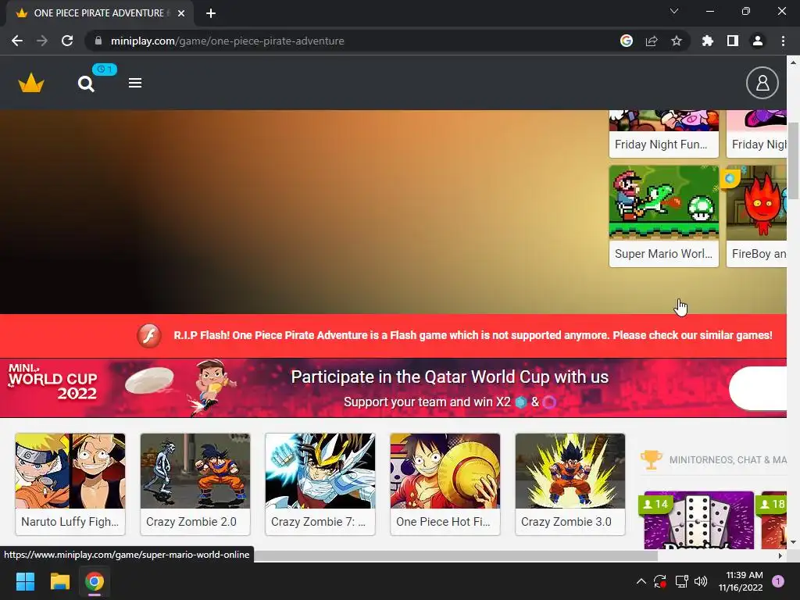Open the tab search chevron

coord(674,11)
